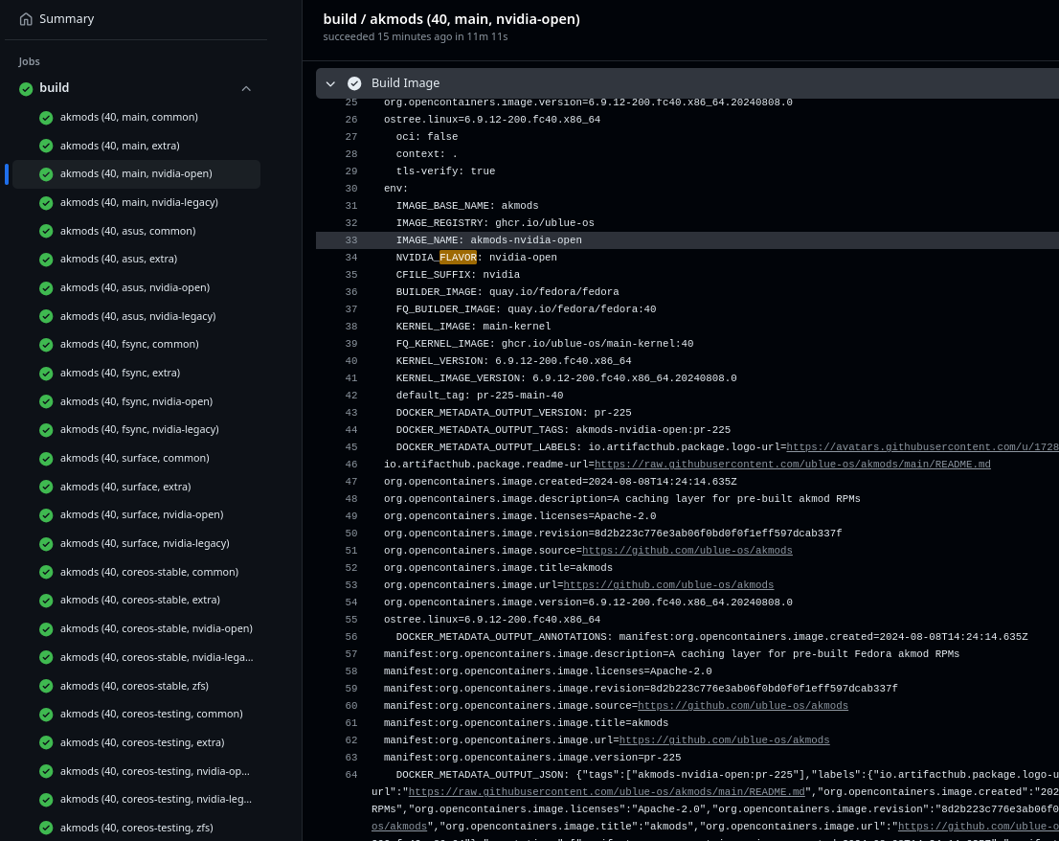The image size is (1059, 841).
Task: Click line number 40 in the log
Action: (x=351, y=361)
